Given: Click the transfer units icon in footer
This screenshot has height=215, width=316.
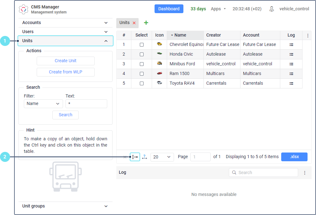Looking at the screenshot, I should [x=135, y=157].
